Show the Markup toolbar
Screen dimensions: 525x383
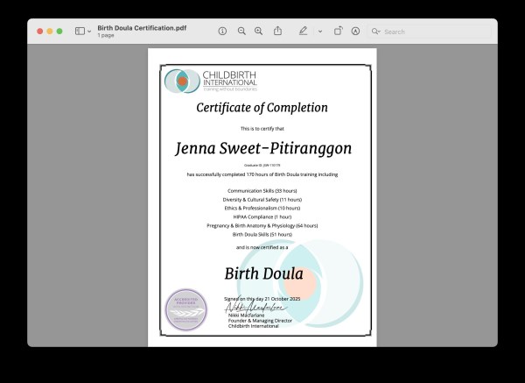(x=355, y=31)
